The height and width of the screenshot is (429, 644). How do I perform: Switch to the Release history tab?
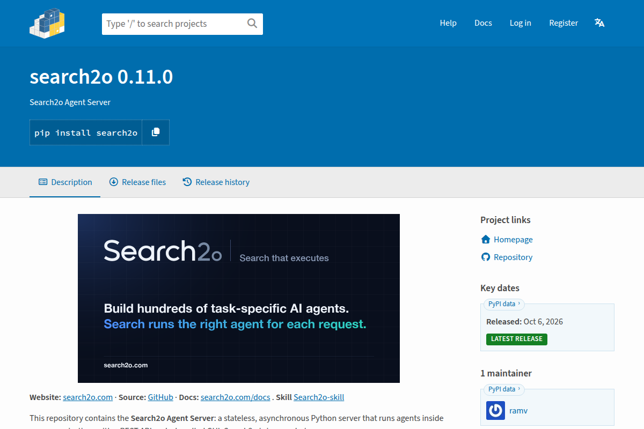click(216, 182)
